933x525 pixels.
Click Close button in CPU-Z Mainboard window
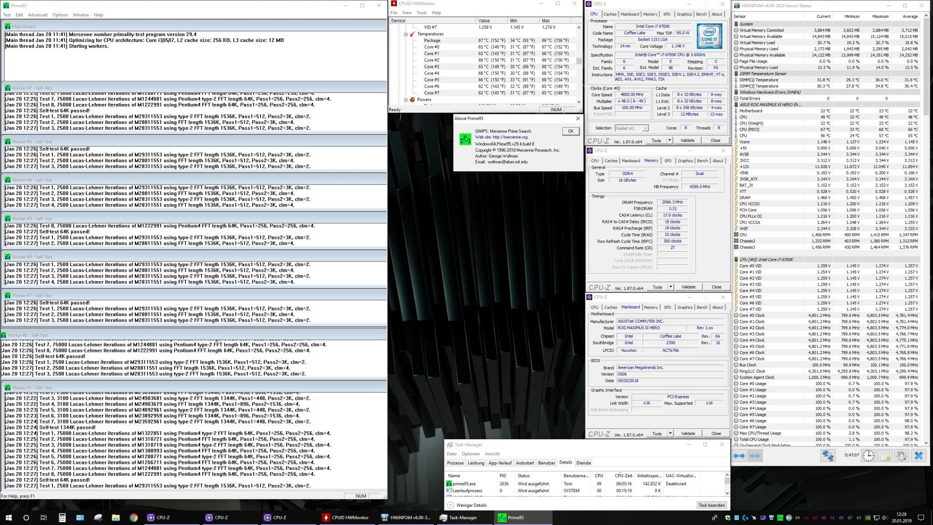716,433
